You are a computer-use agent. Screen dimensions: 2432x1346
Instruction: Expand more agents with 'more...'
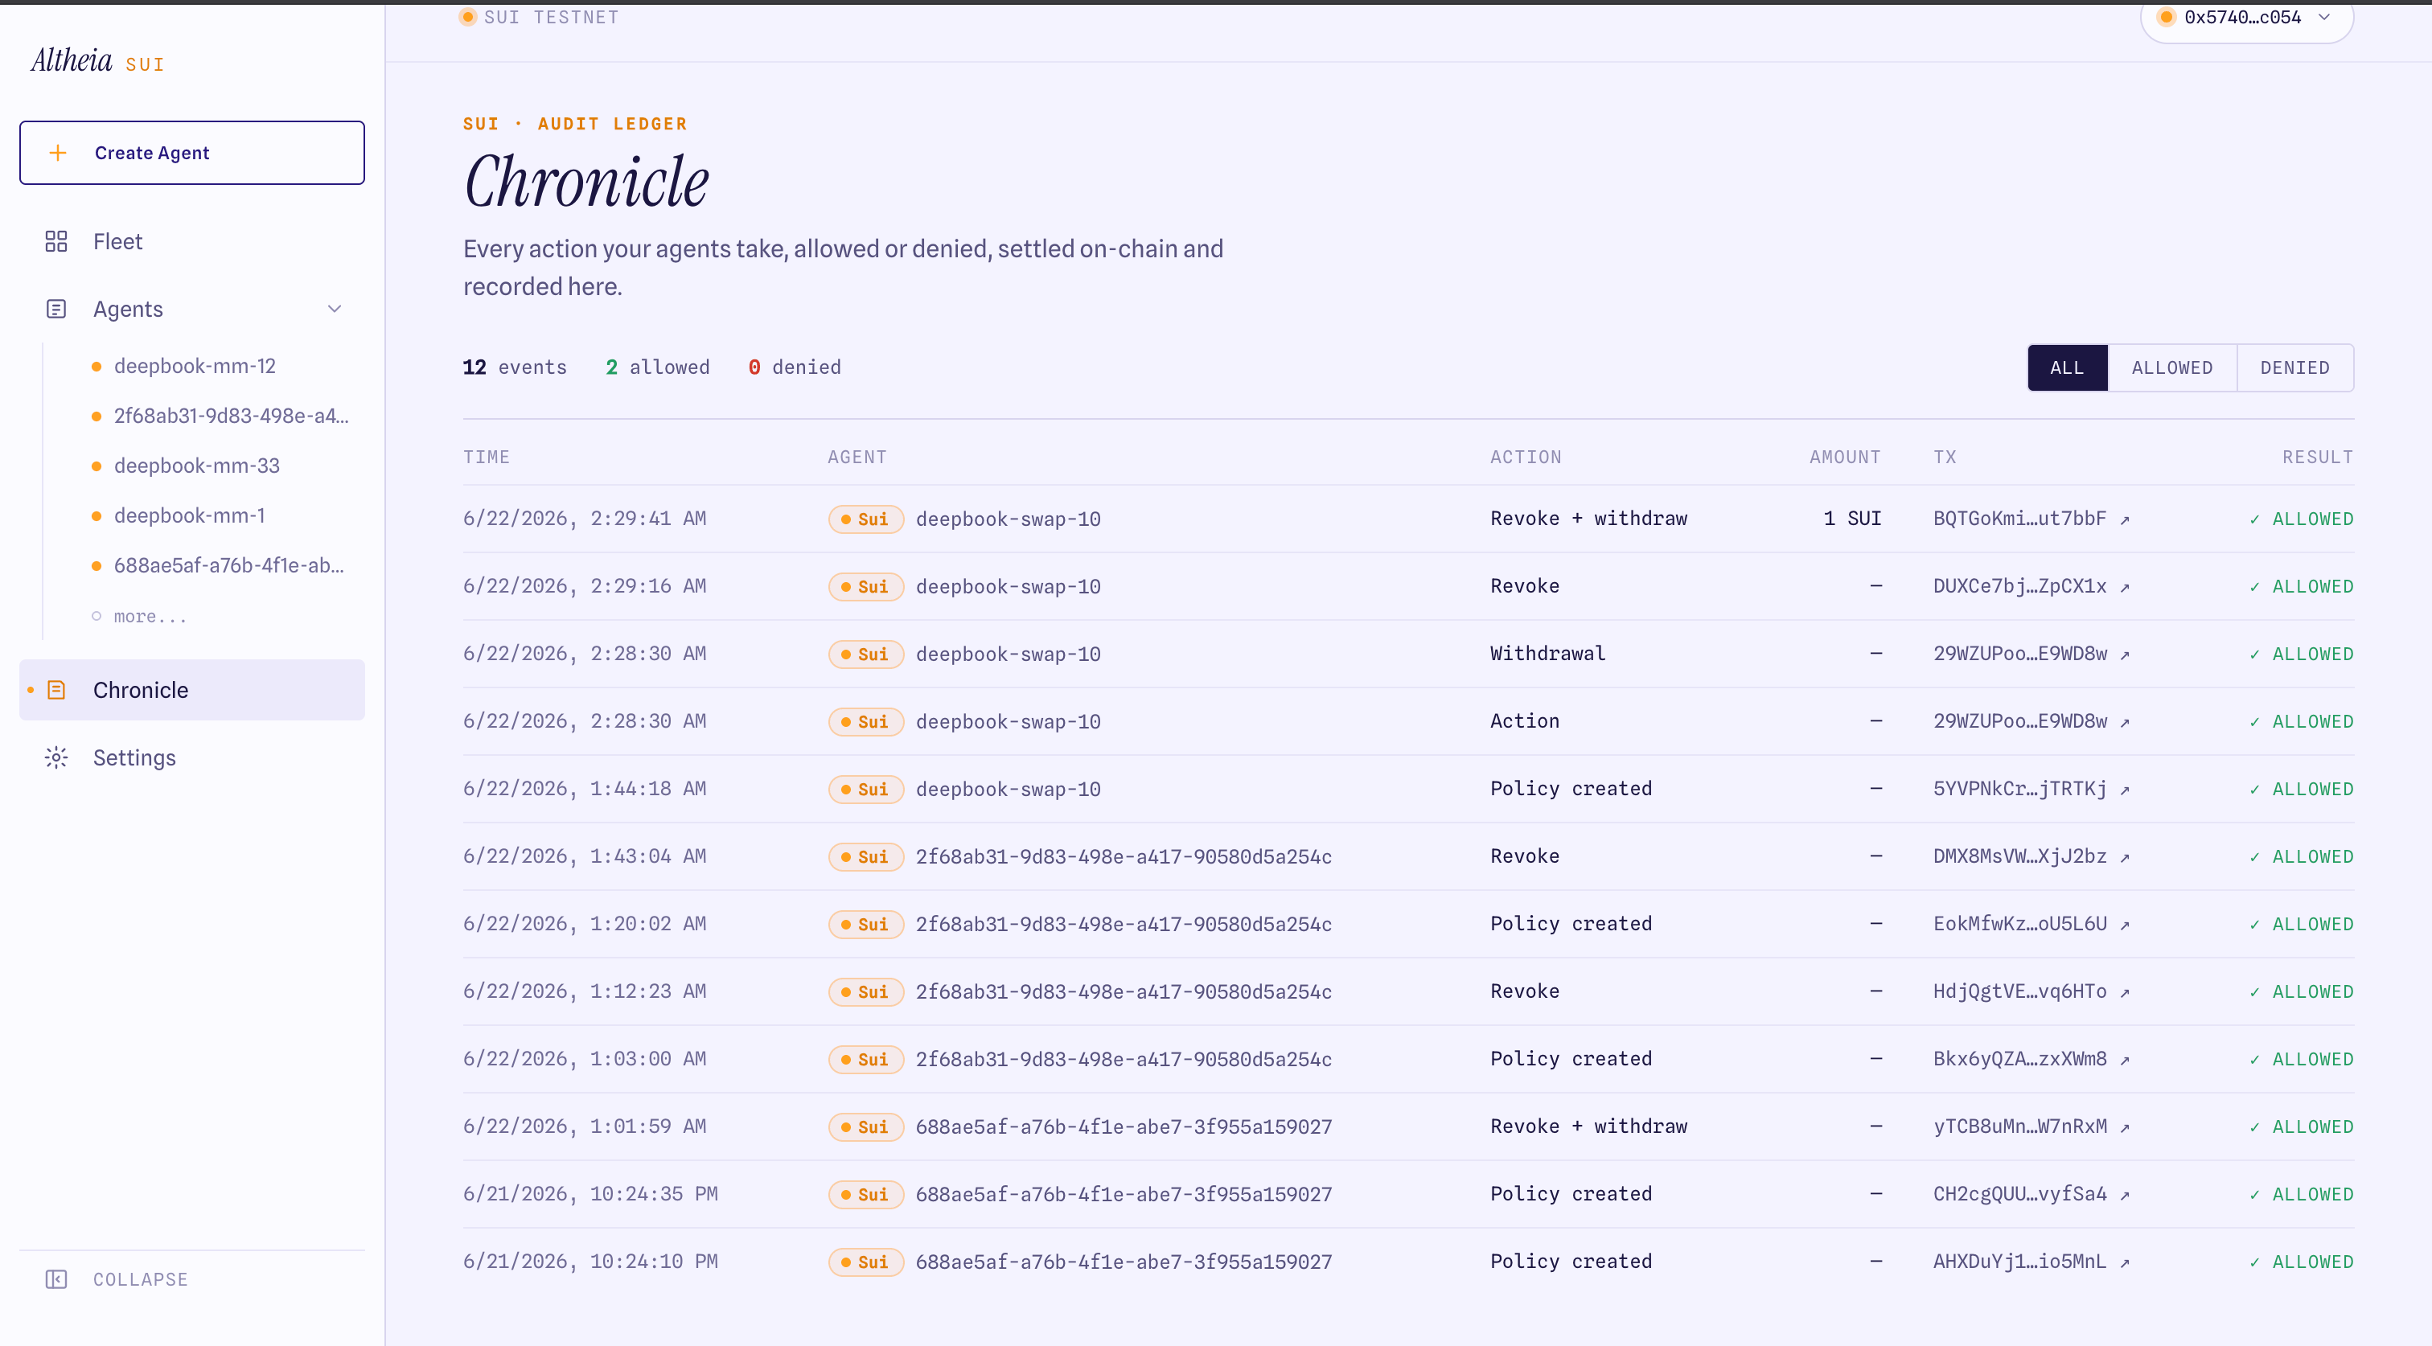pos(150,617)
